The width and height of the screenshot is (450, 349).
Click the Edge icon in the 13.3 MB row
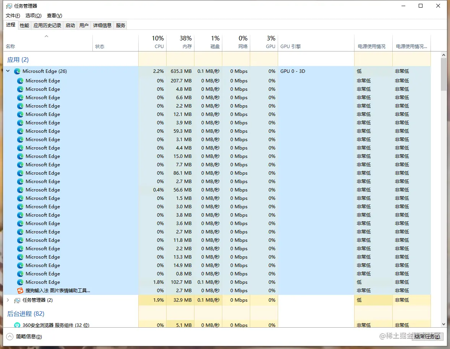(x=20, y=257)
